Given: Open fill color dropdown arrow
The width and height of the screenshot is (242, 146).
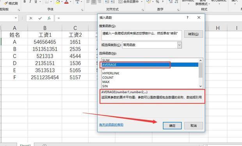Looking at the screenshot, I should (62, 2).
